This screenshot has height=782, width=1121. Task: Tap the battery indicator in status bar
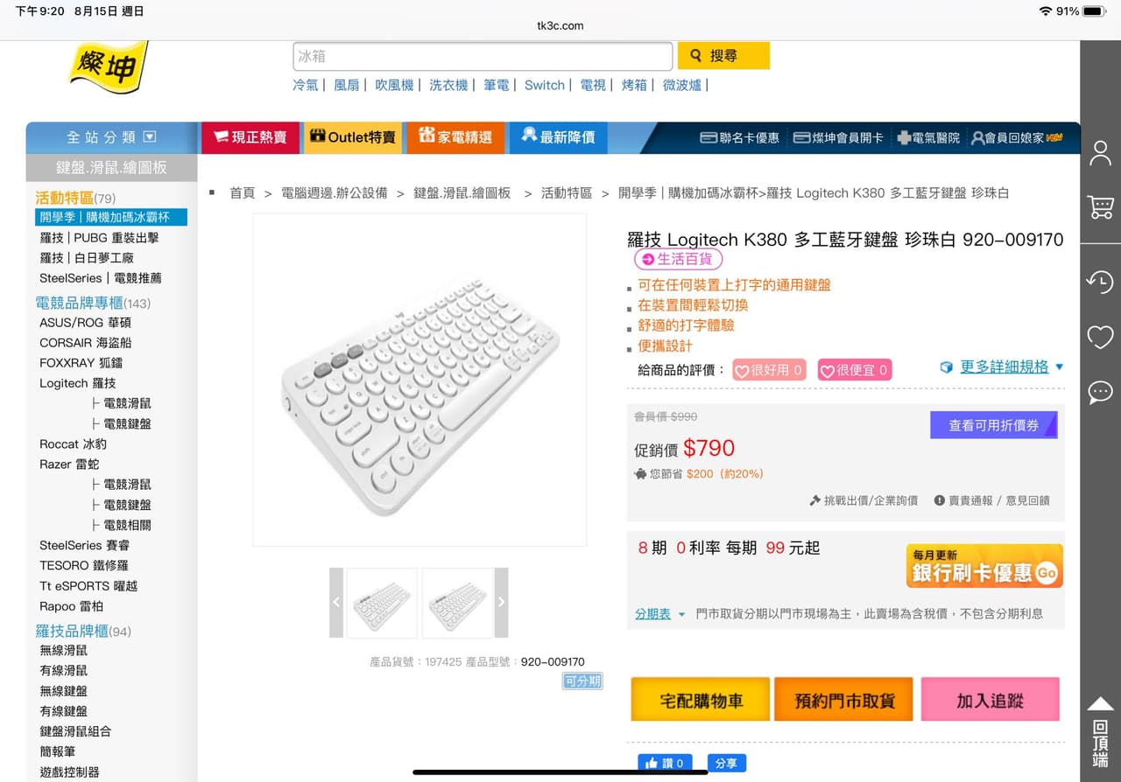tap(1094, 11)
